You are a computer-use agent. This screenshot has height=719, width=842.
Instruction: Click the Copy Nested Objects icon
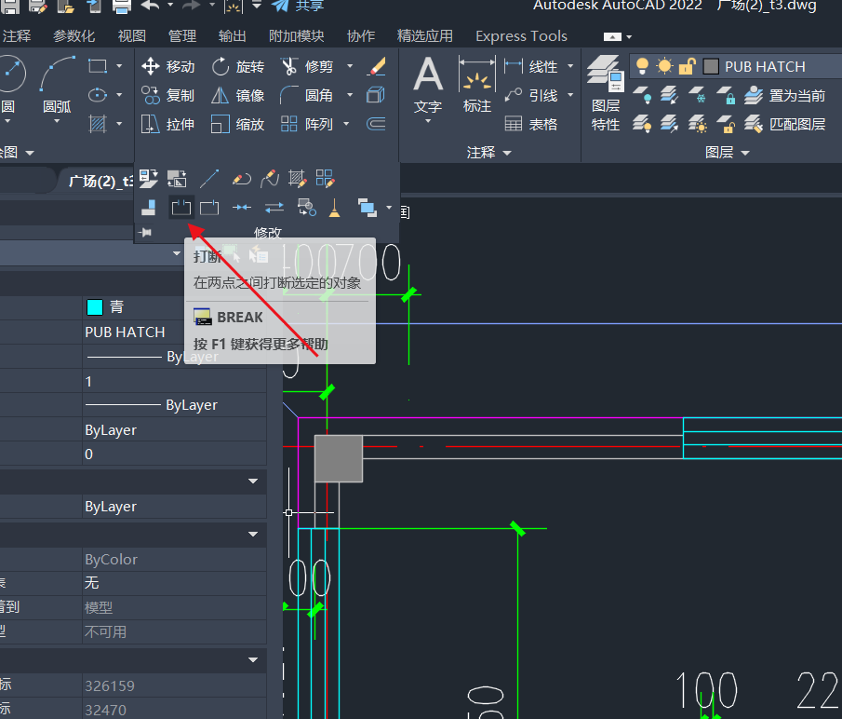point(307,208)
